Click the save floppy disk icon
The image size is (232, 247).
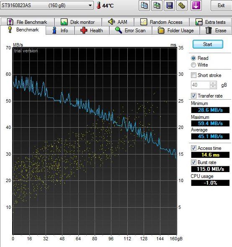click(x=169, y=5)
